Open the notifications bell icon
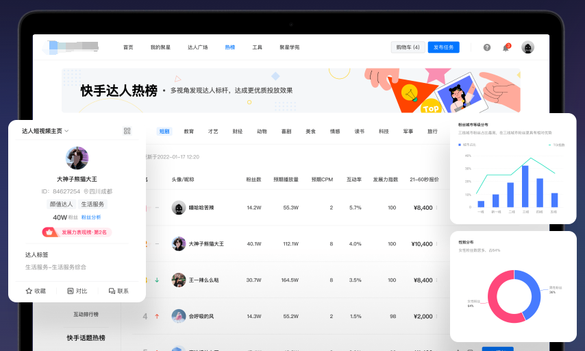 click(x=506, y=48)
